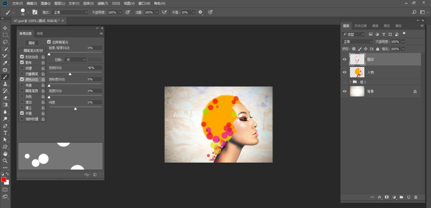Toggle airbrush build-up next to flow
Screen dimensions: 431x208
pyautogui.click(x=164, y=12)
